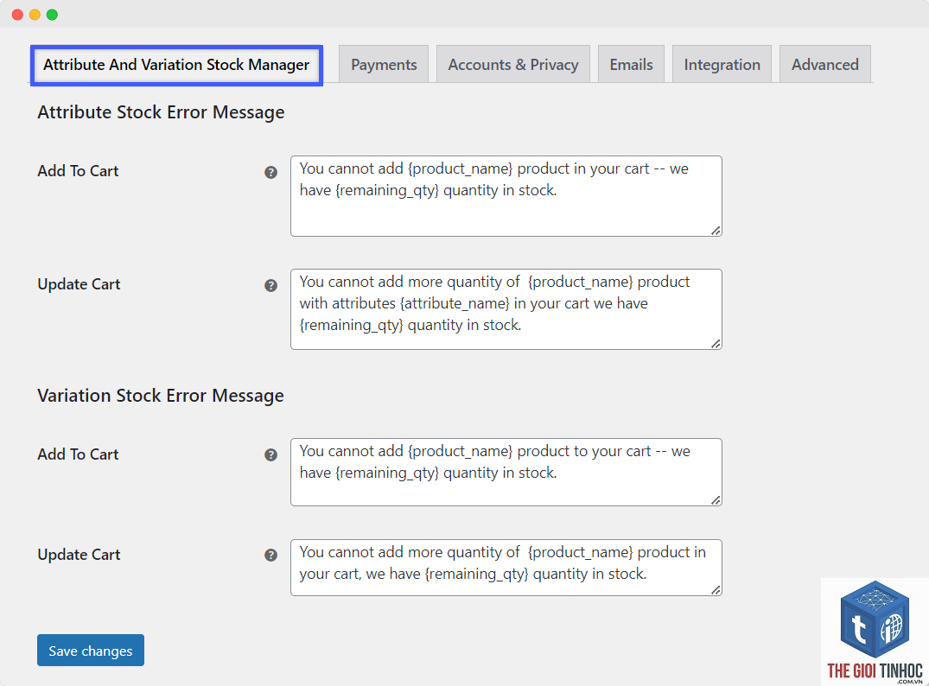Focus the Attribute Add To Cart message textarea
Viewport: 929px width, 686px height.
pyautogui.click(x=506, y=196)
